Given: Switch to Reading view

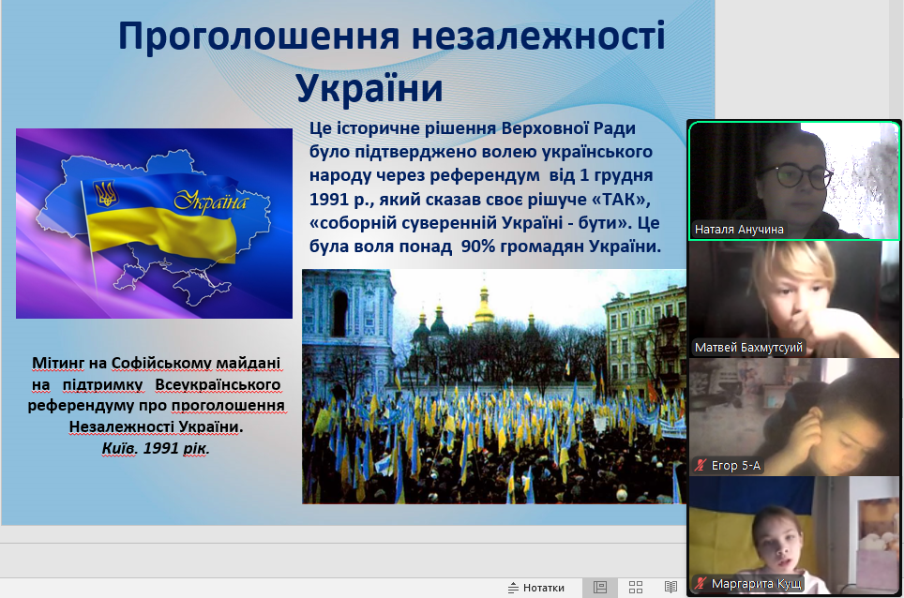Looking at the screenshot, I should point(670,588).
